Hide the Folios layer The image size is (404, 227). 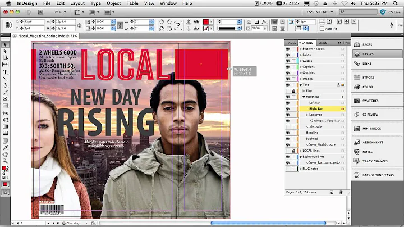(287, 55)
